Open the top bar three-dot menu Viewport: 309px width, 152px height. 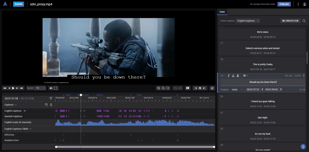(x=298, y=4)
